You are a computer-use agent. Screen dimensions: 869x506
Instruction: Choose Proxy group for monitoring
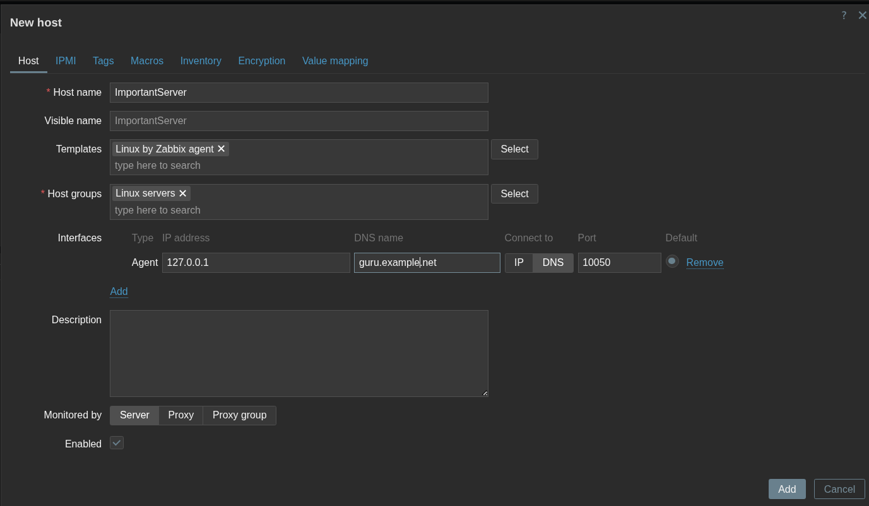click(x=239, y=415)
